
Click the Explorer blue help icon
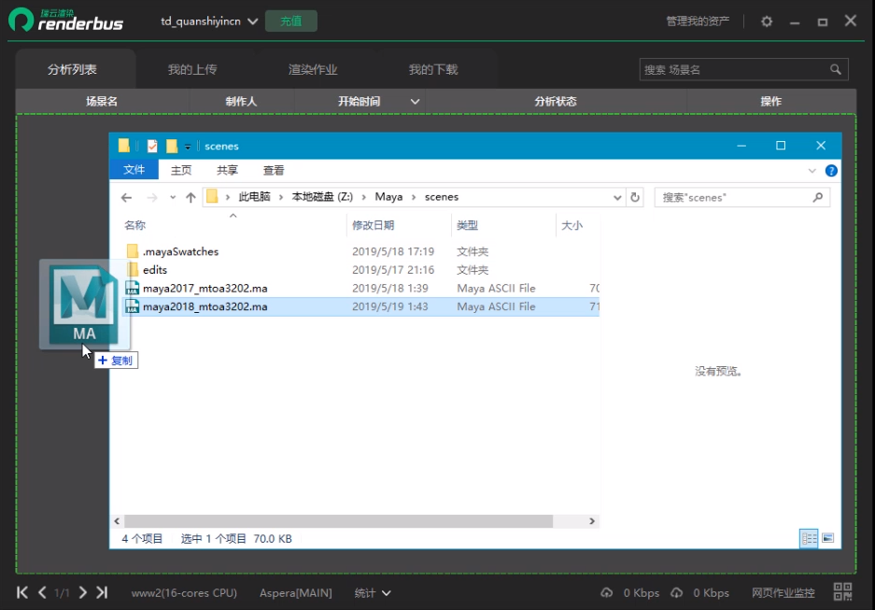(x=831, y=171)
